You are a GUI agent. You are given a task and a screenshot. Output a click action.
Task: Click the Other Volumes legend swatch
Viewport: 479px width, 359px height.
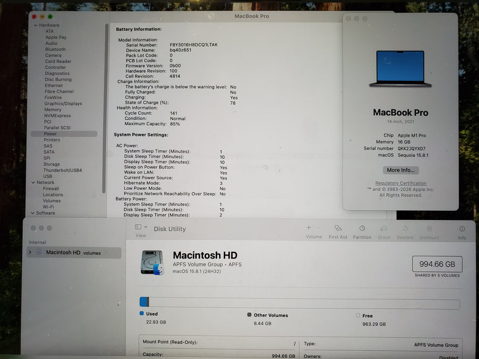pyautogui.click(x=250, y=315)
